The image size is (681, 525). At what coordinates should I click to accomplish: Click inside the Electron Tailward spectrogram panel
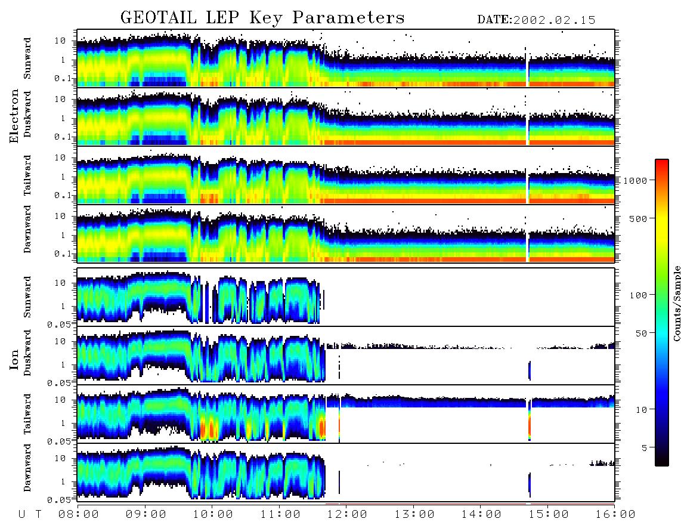tap(346, 175)
